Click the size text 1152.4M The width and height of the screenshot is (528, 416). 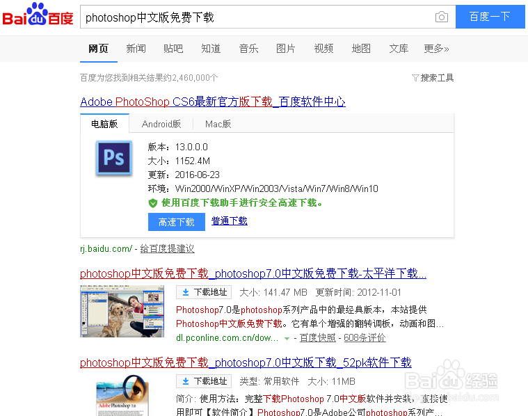(x=193, y=161)
